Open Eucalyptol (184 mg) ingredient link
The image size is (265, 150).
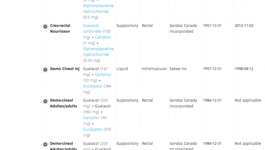tap(93, 86)
